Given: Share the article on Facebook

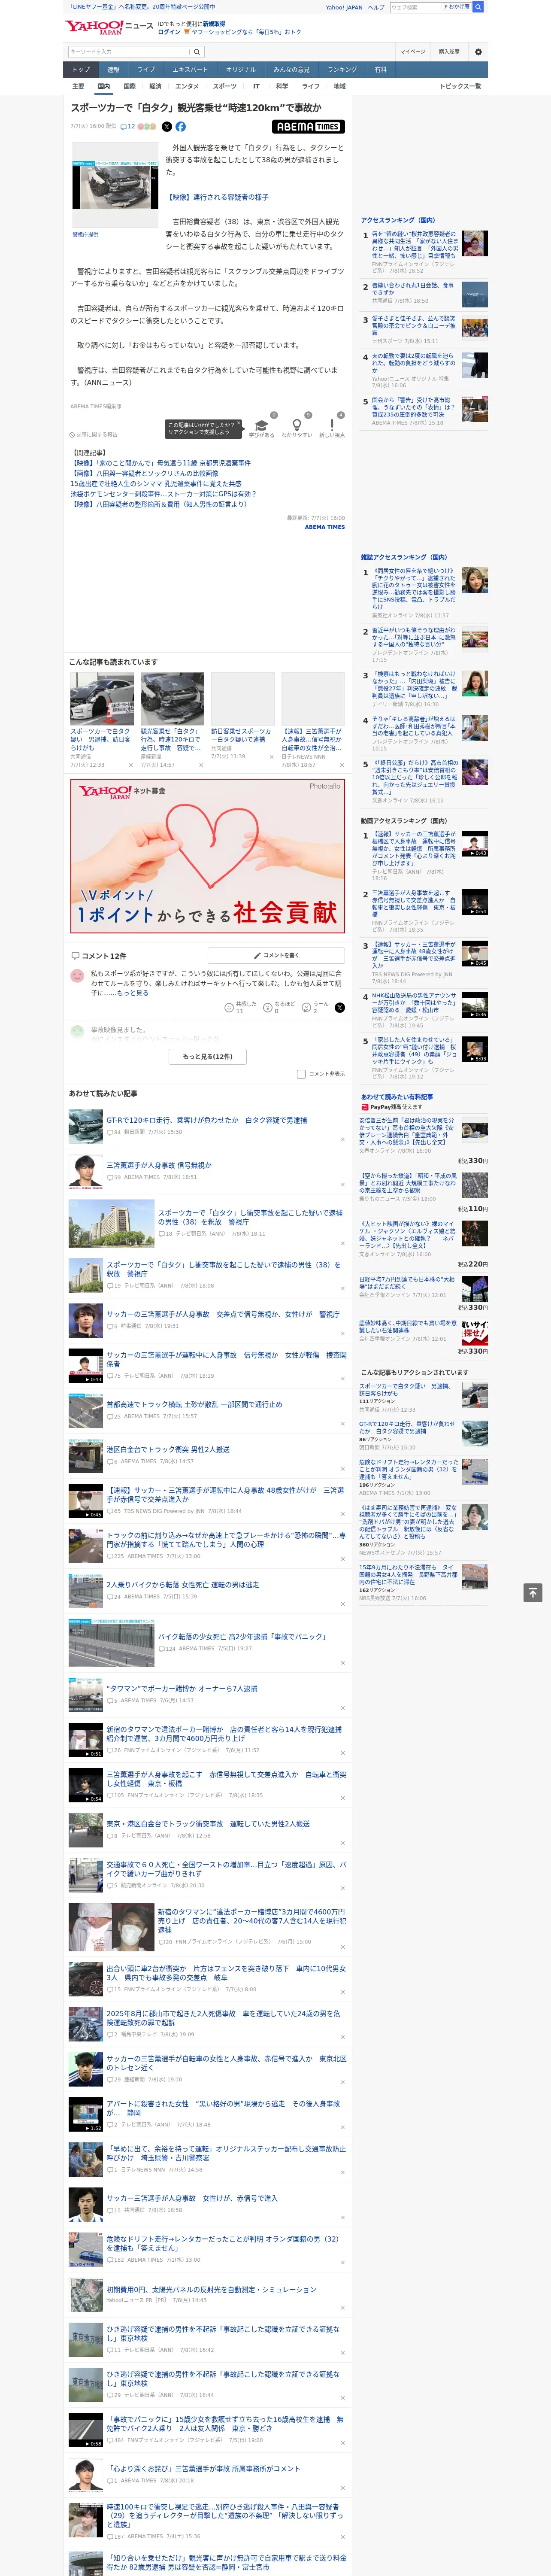Looking at the screenshot, I should (181, 127).
